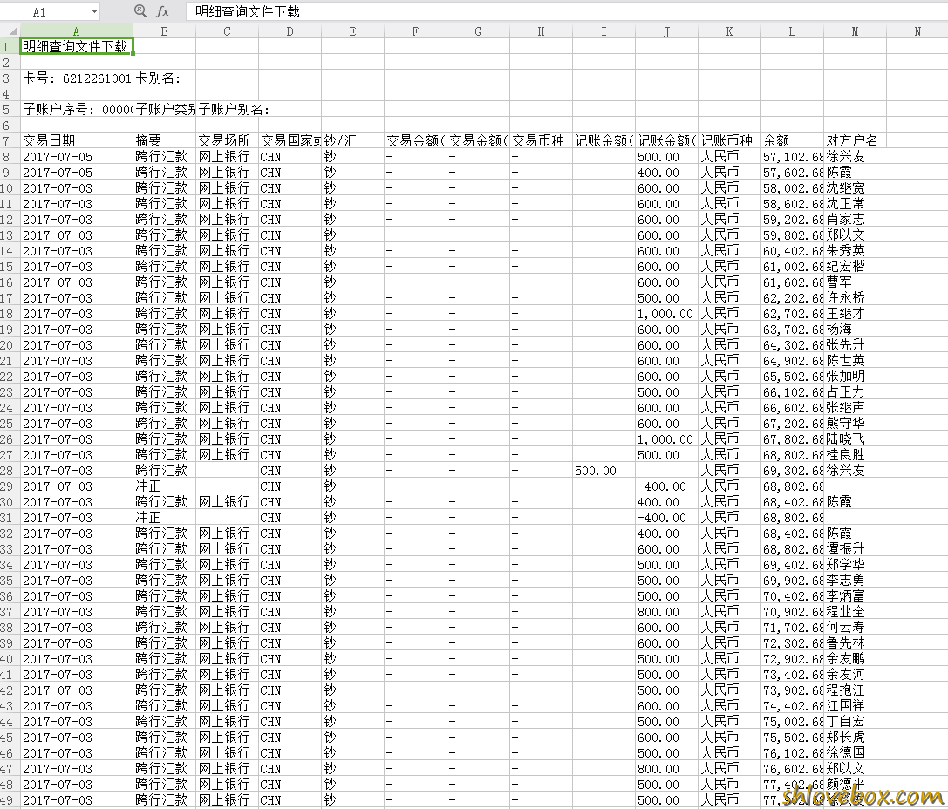Click the 钞/汇 header cell
Viewport: 948px width, 809px height.
point(352,140)
